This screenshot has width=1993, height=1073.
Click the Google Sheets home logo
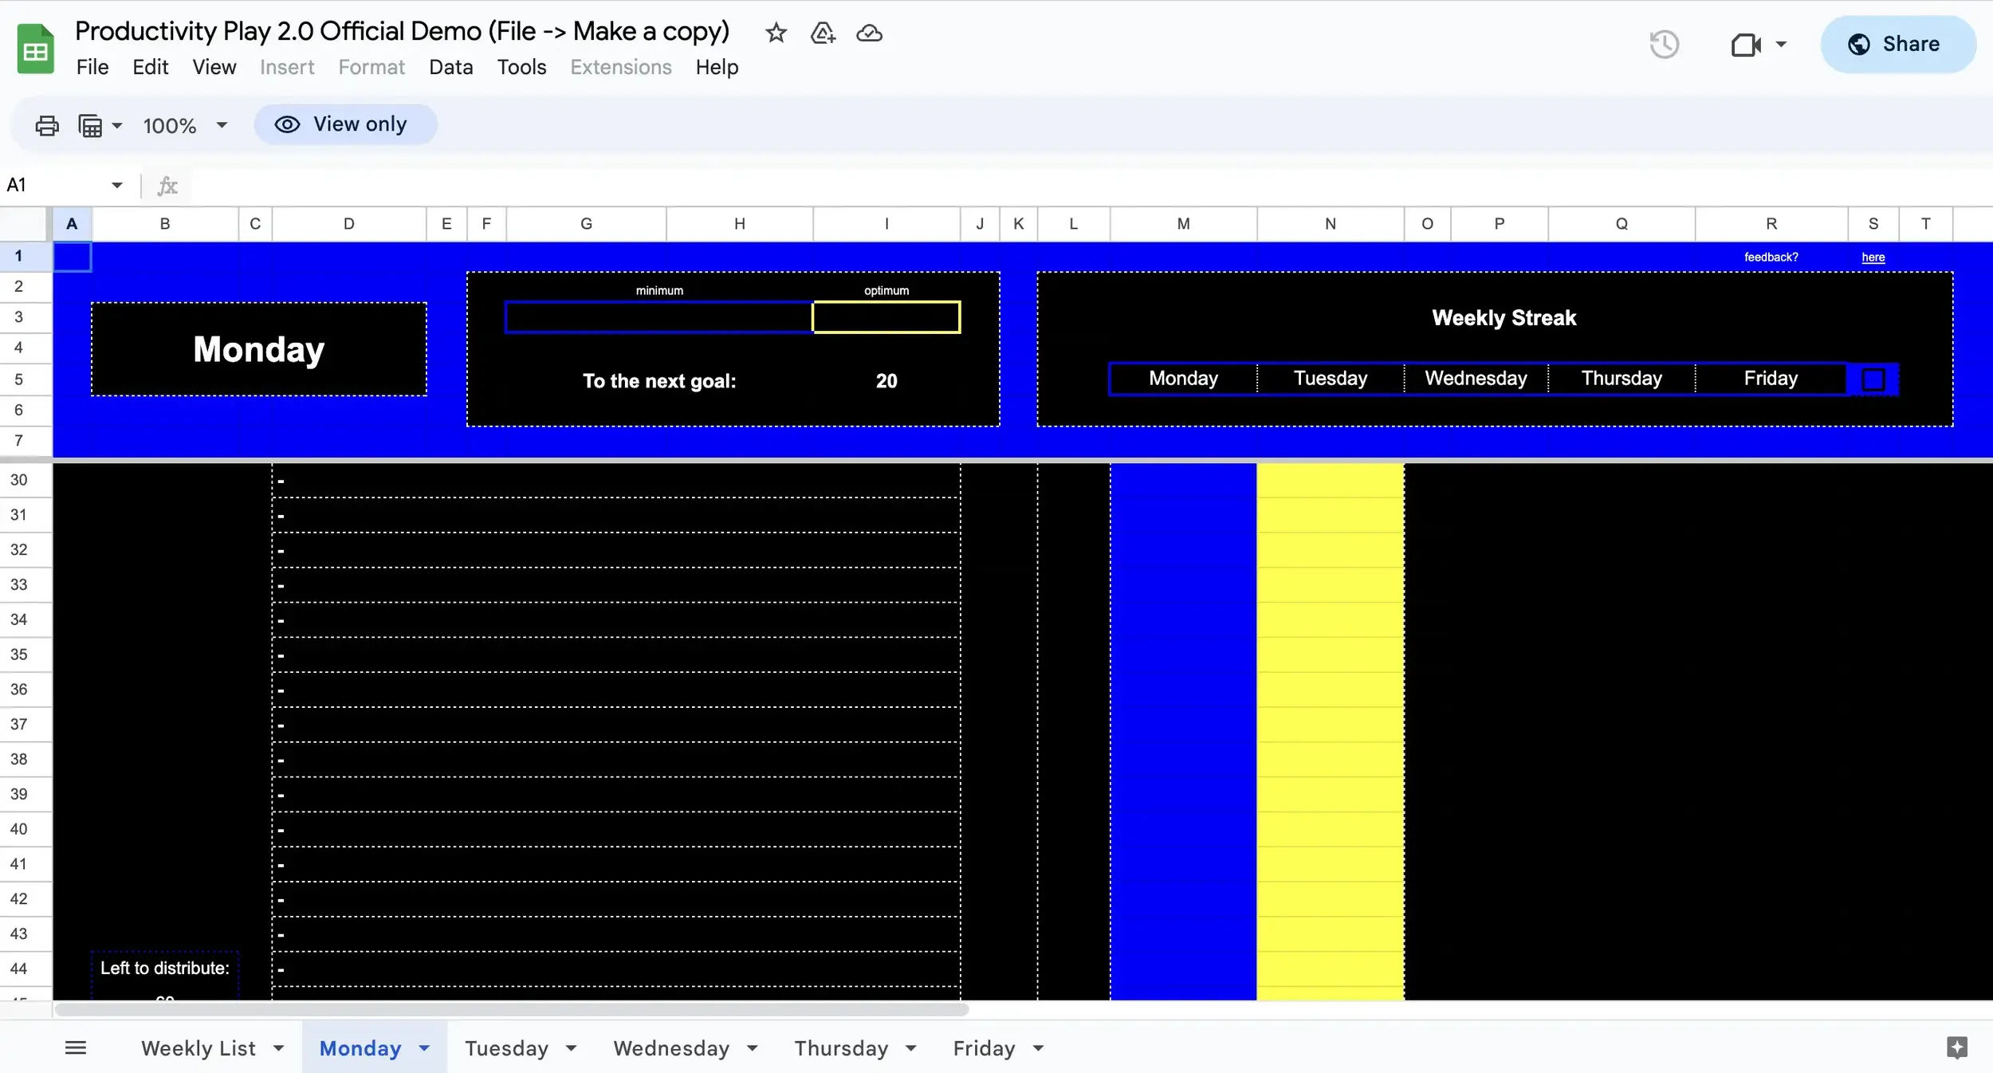pos(35,49)
